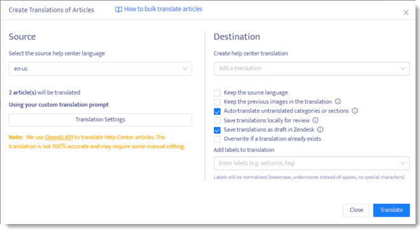Check Keep the previous images in the translation
Screen dimensions: 420x231
tap(217, 102)
